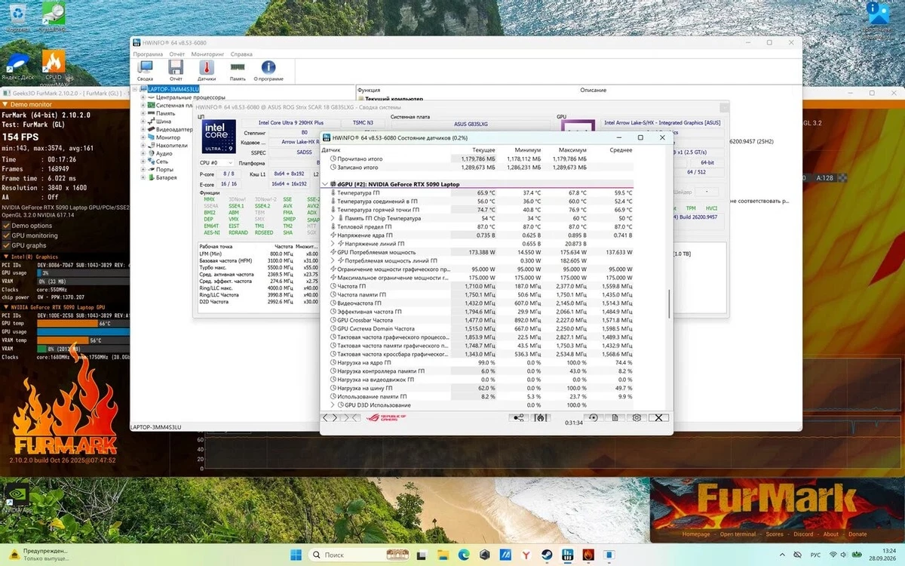The height and width of the screenshot is (566, 905).
Task: Click the Donate link in FurMark banner
Action: [x=857, y=534]
